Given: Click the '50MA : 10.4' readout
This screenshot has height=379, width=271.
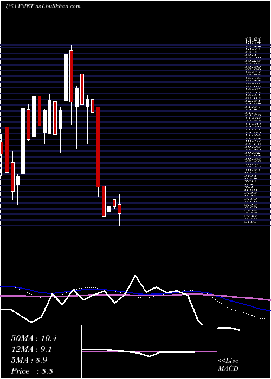Looking at the screenshot, I should [x=34, y=338].
